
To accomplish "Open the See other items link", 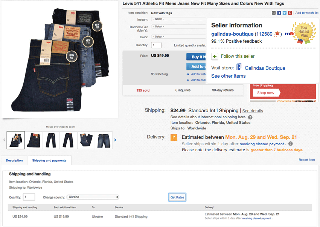I will click(x=228, y=76).
